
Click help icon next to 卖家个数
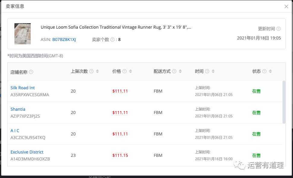pos(112,40)
